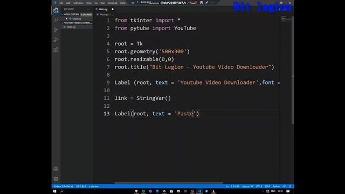Open the Edit menu
345x194 pixels.
pos(68,3)
